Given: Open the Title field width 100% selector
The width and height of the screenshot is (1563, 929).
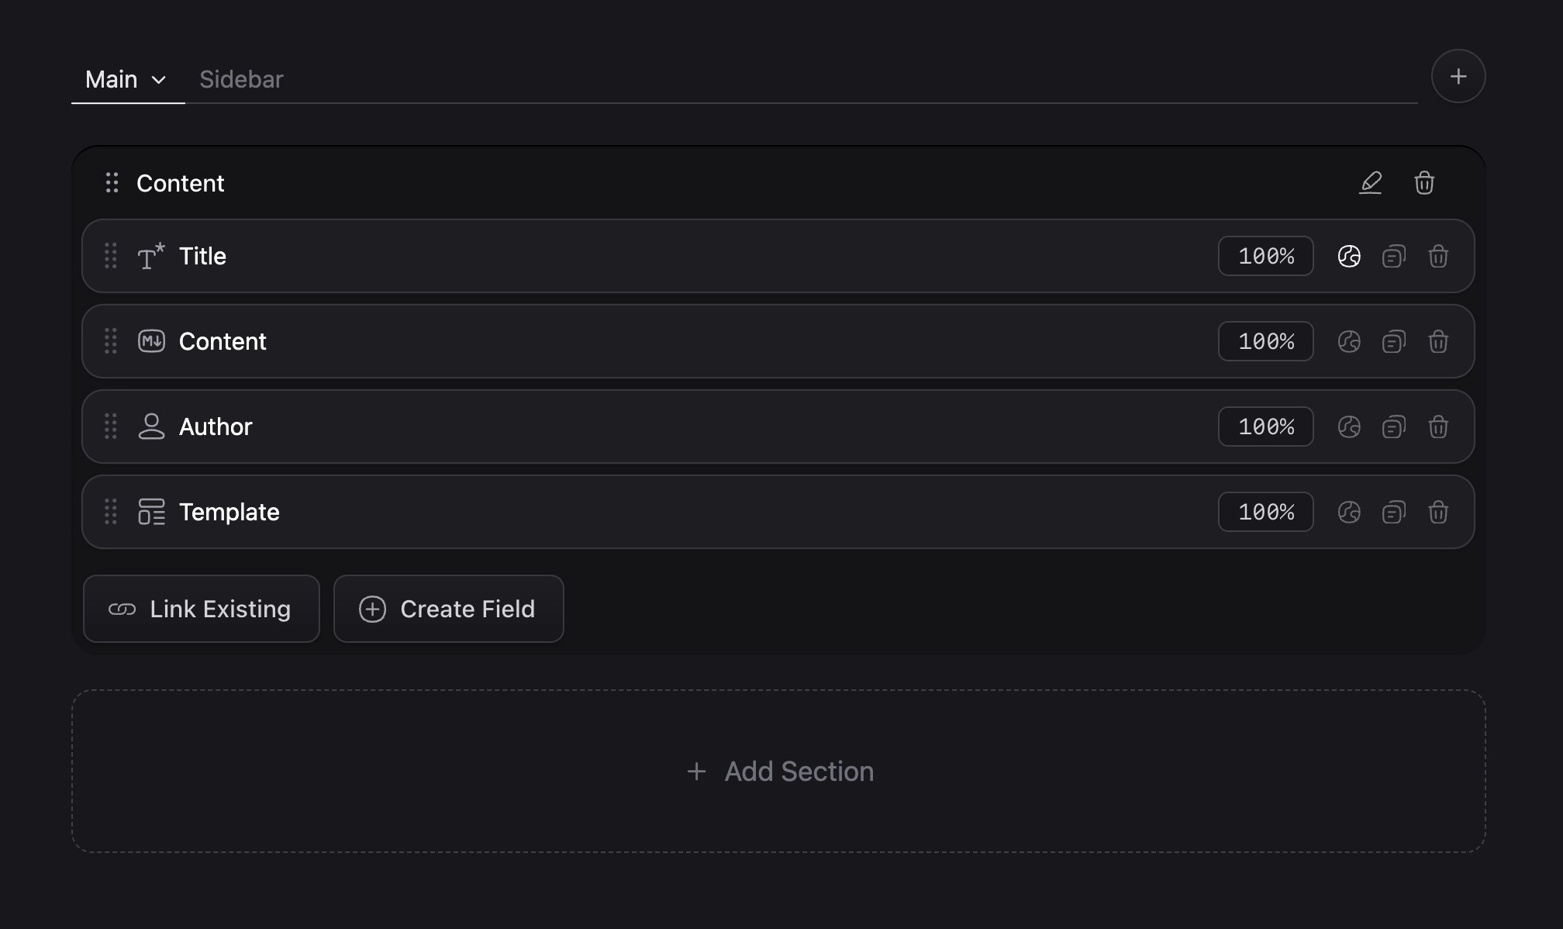Looking at the screenshot, I should pyautogui.click(x=1265, y=256).
